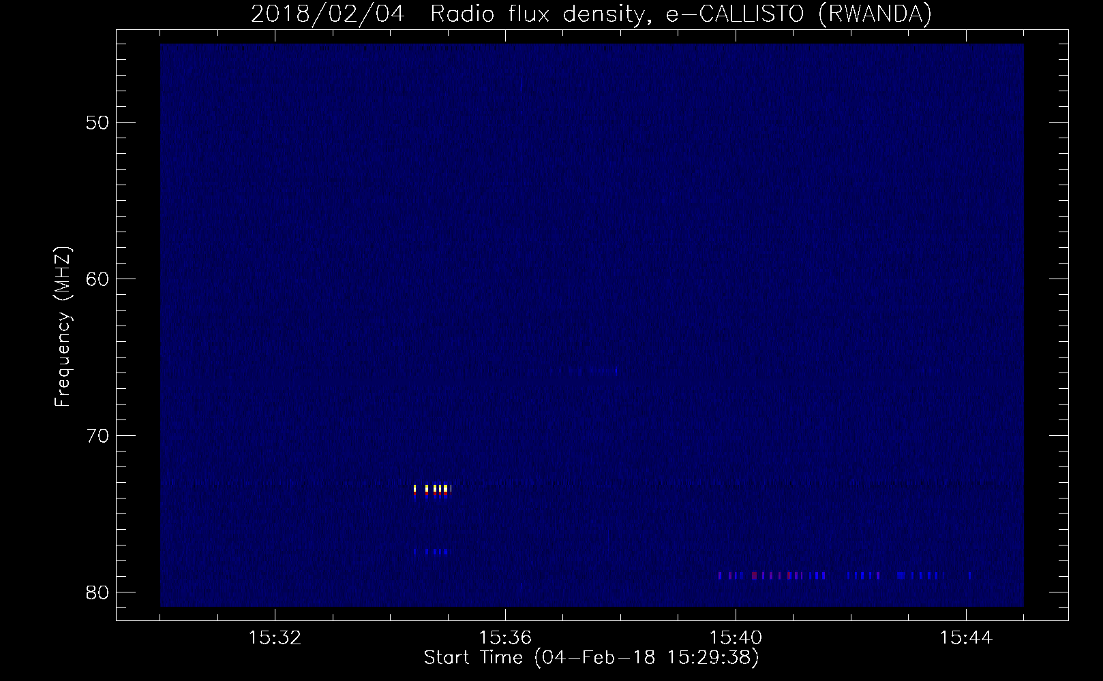1103x681 pixels.
Task: Click the Frequency (MHZ) axis label
Action: pyautogui.click(x=63, y=327)
